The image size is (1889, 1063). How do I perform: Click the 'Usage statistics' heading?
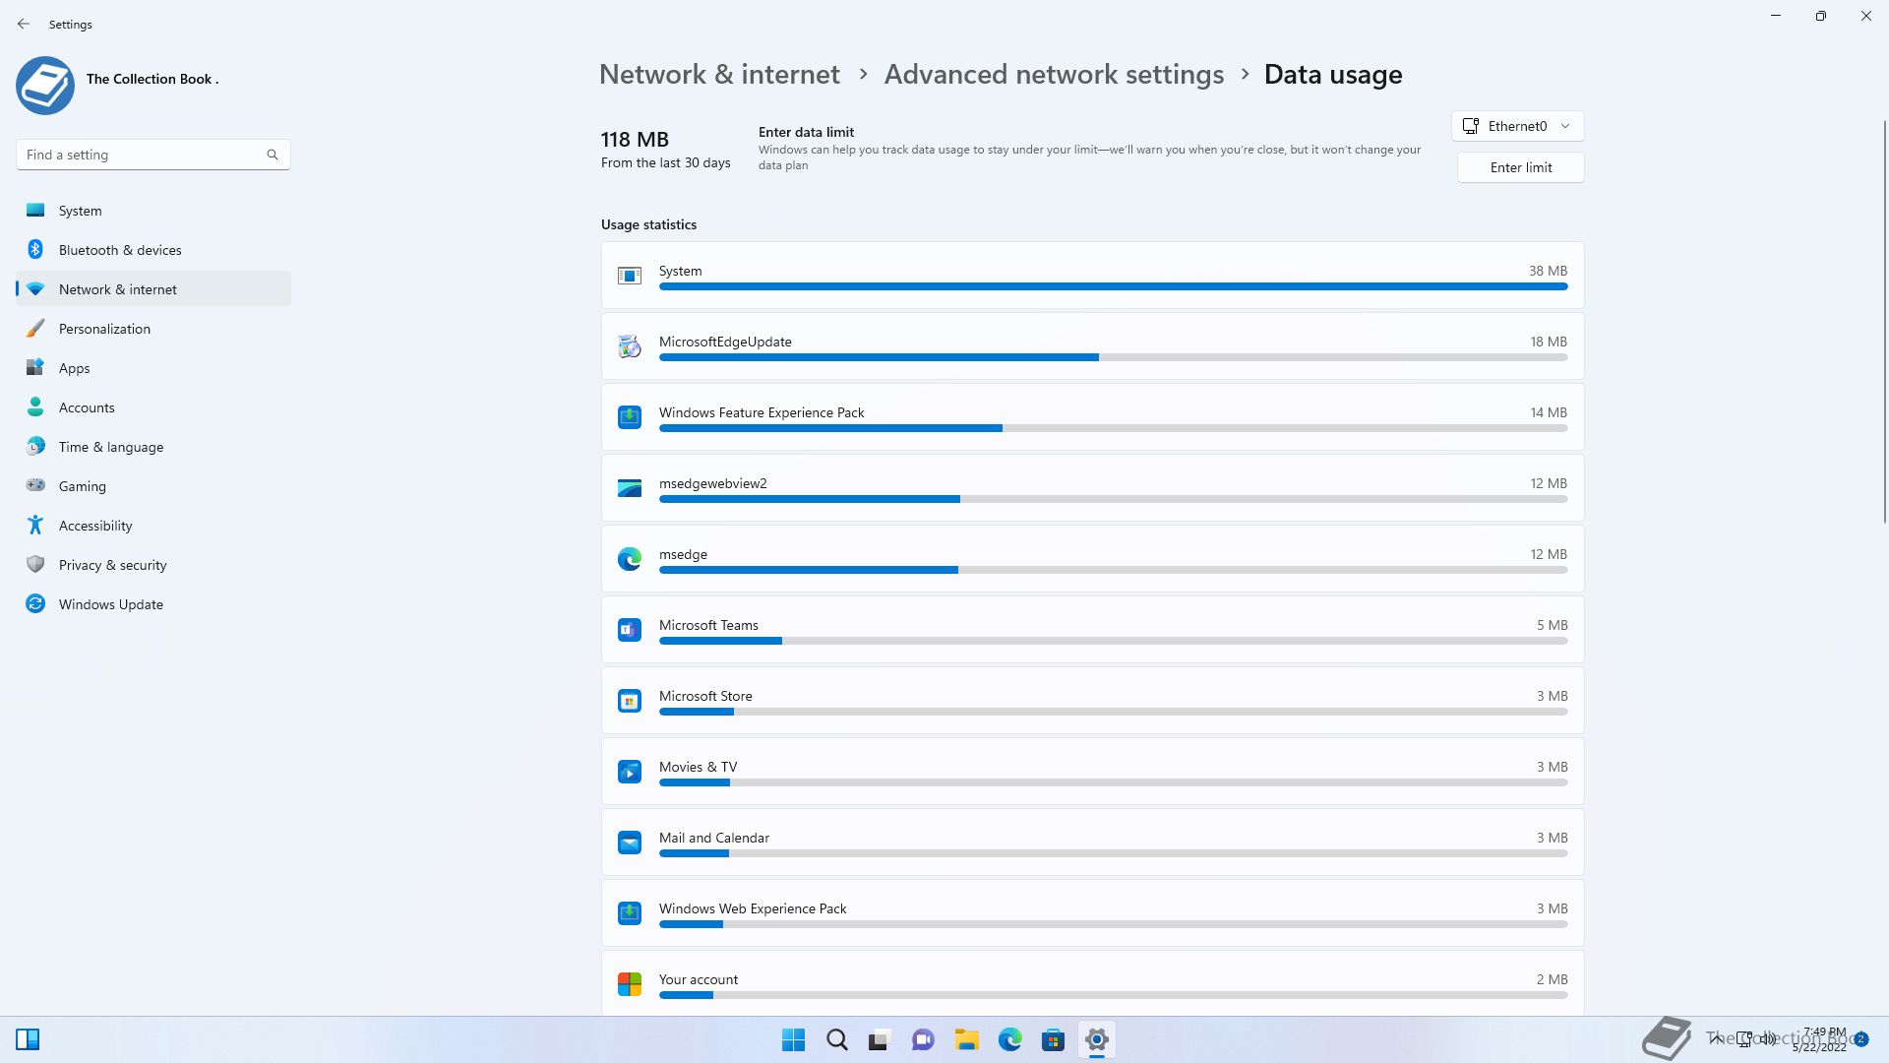tap(648, 224)
